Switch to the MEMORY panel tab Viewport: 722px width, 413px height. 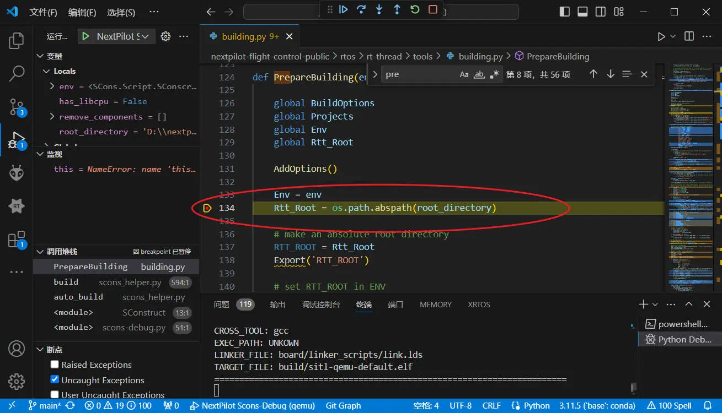coord(435,305)
